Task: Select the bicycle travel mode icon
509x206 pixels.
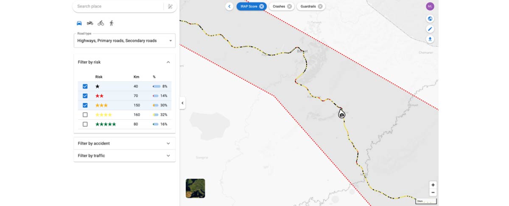Action: click(101, 23)
